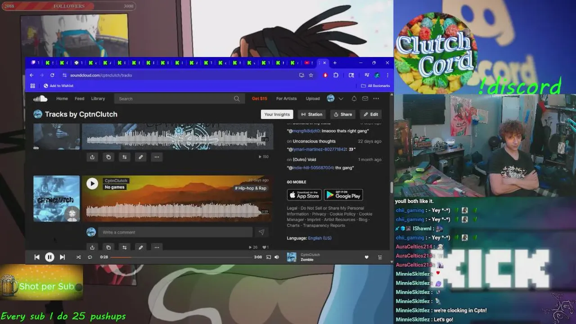Screen dimensions: 576x324
Task: Open the browser extensions puzzle icon
Action: click(x=336, y=75)
